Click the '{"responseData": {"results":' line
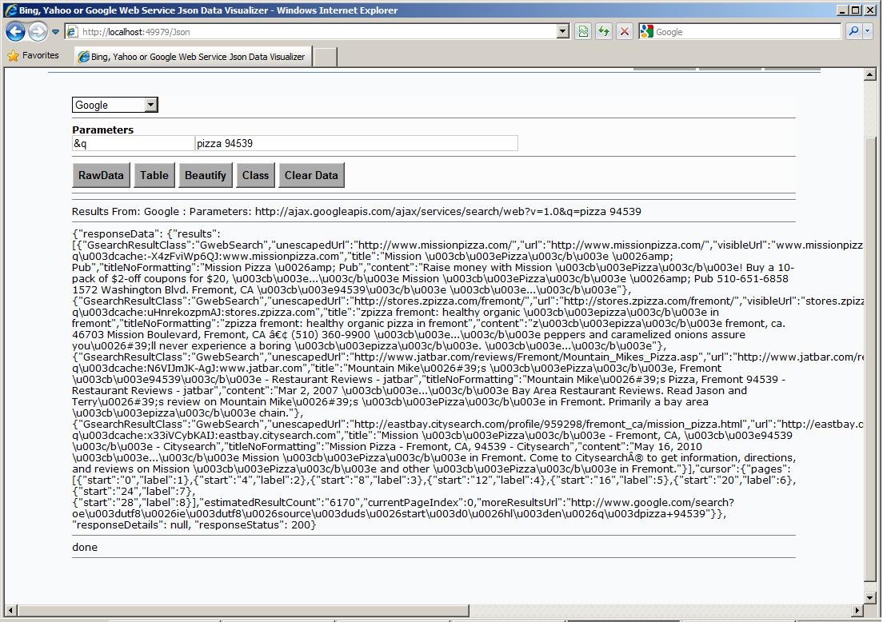 point(146,233)
